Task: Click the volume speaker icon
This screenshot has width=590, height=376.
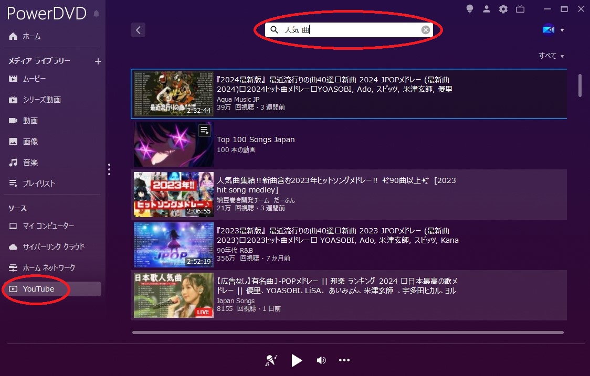Action: pyautogui.click(x=321, y=360)
